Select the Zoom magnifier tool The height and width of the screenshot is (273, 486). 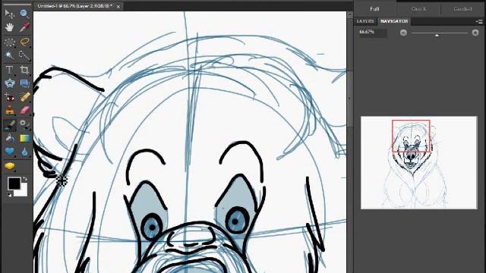(x=24, y=14)
